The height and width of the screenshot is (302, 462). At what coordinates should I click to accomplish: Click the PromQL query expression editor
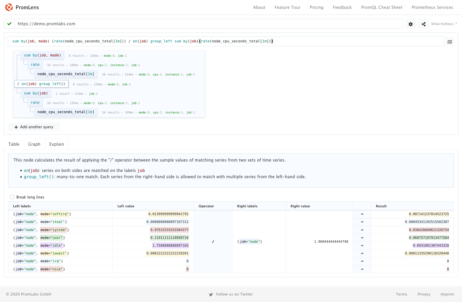(x=226, y=41)
